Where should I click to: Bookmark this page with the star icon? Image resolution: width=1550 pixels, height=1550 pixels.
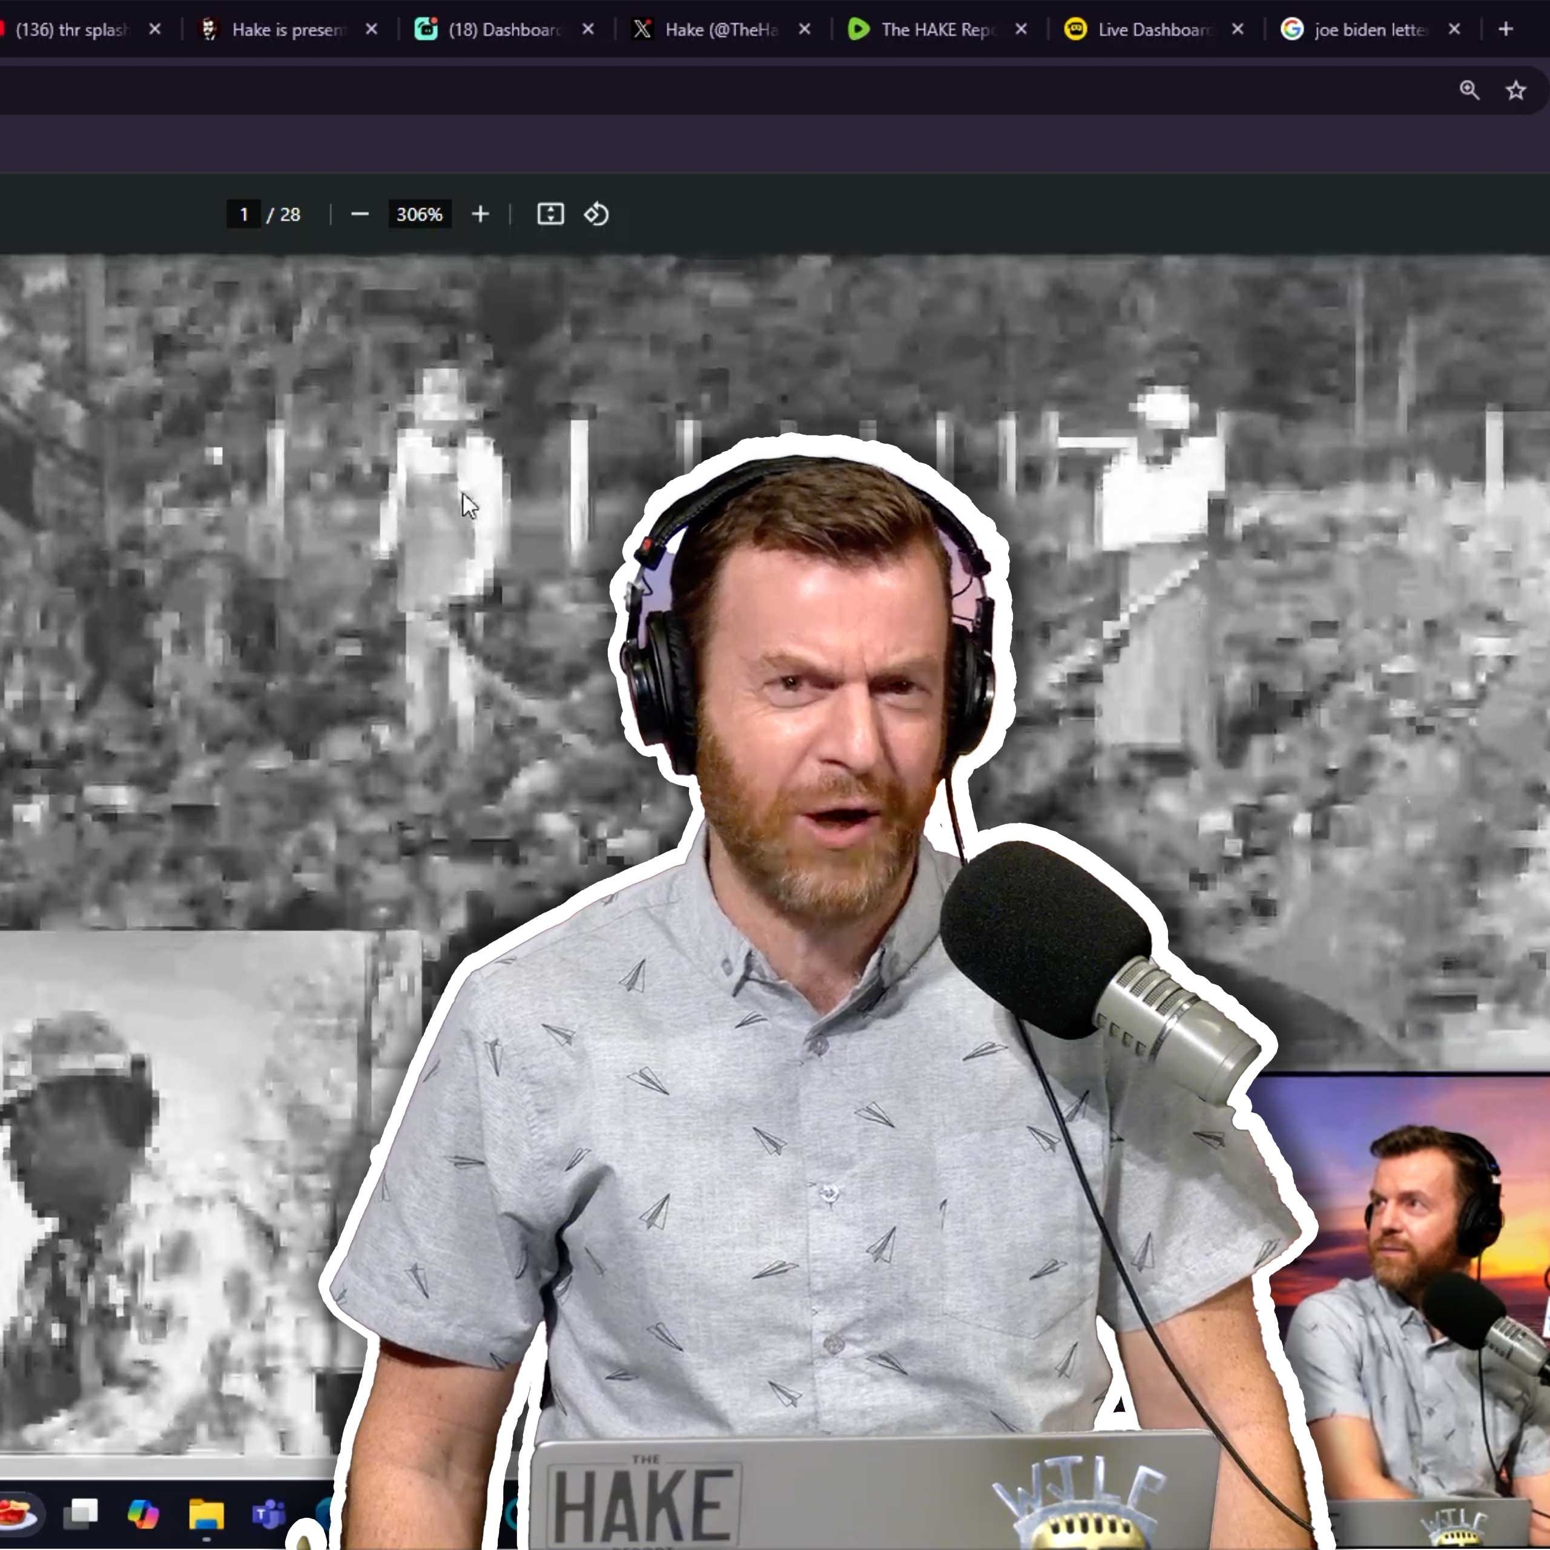click(x=1515, y=90)
